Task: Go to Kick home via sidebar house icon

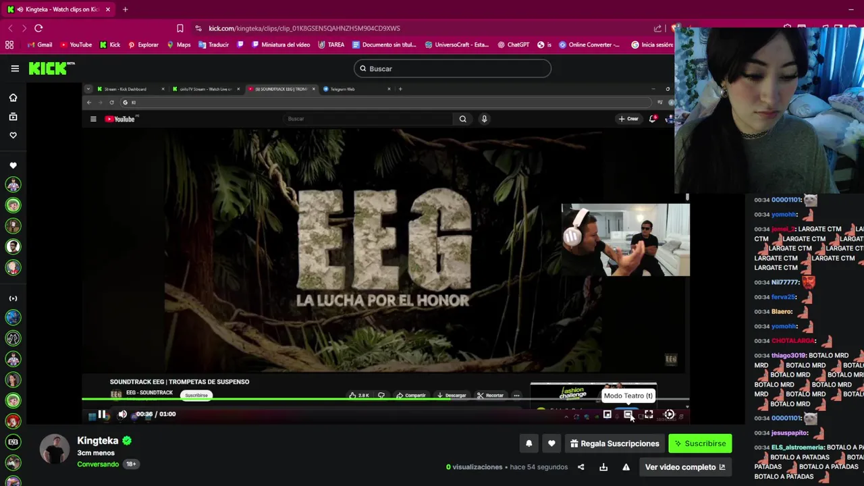Action: point(13,98)
